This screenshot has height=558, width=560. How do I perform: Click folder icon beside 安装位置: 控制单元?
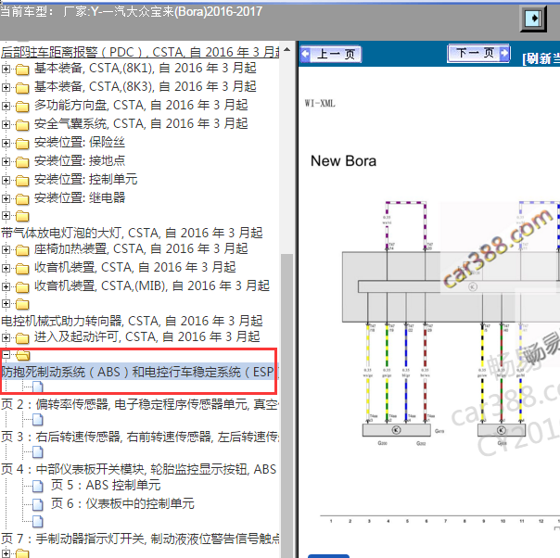(x=22, y=181)
